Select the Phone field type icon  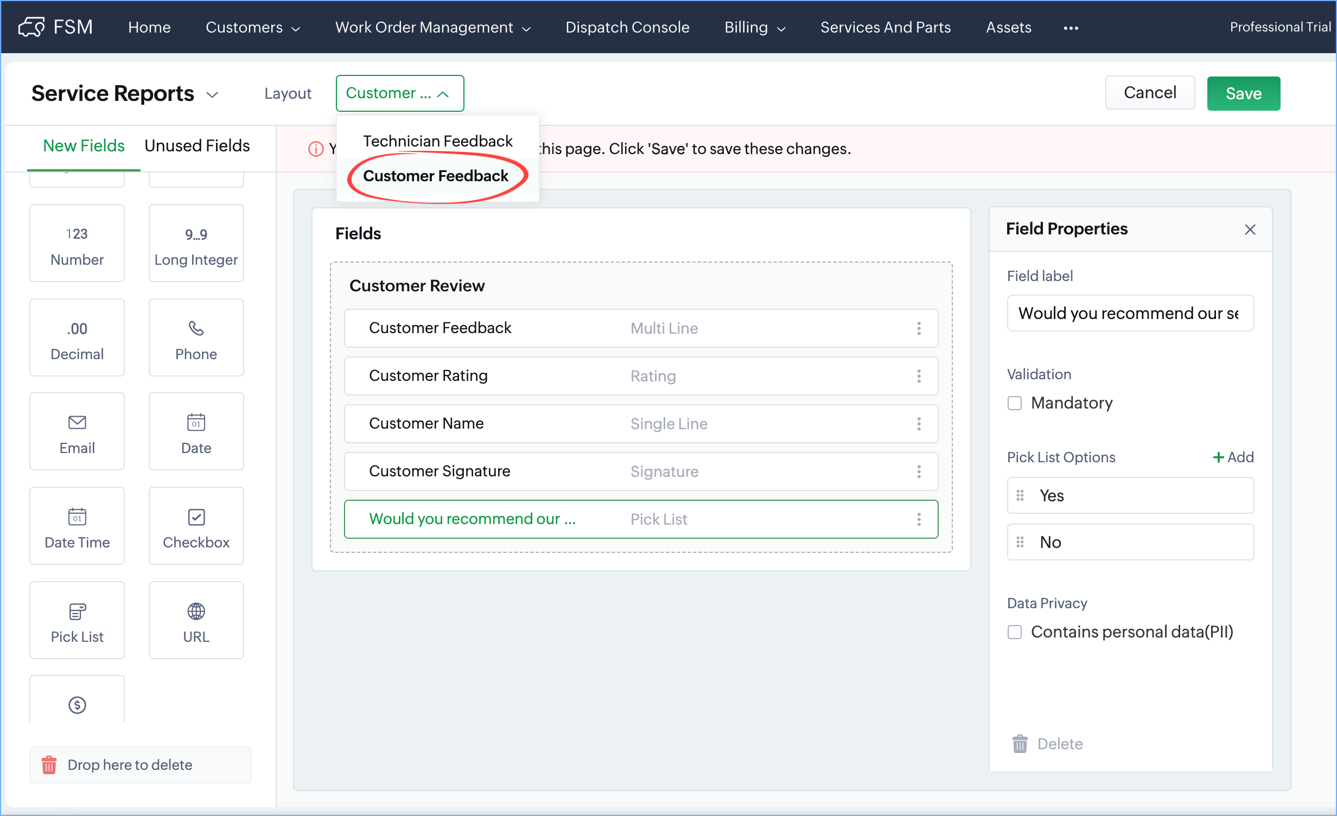point(196,328)
